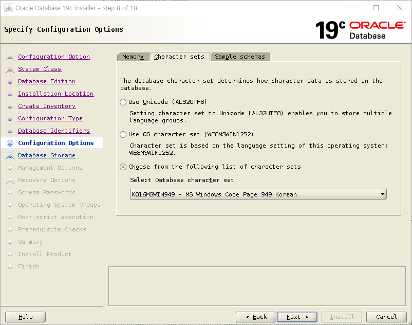Screen dimensions: 412x325
Task: Maximize the installer window
Action: 376,8
